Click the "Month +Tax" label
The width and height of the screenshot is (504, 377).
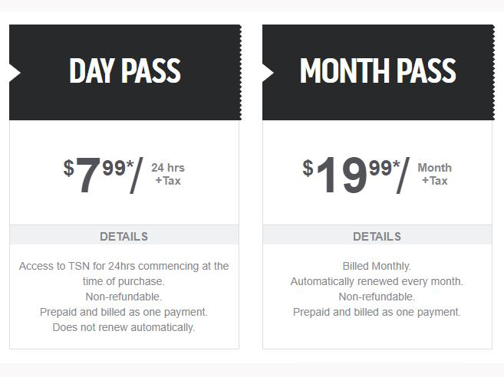[434, 174]
